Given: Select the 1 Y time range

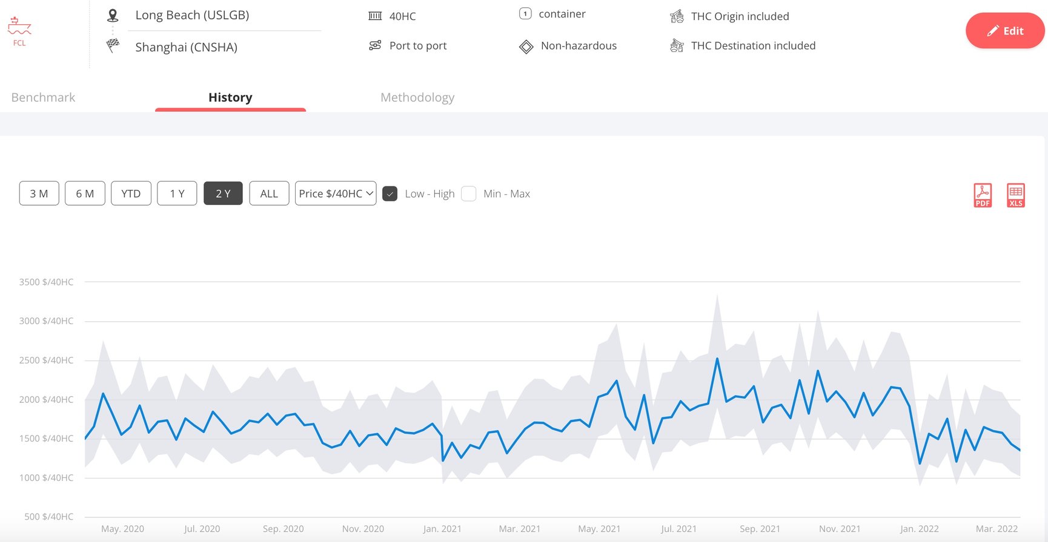Looking at the screenshot, I should click(177, 194).
